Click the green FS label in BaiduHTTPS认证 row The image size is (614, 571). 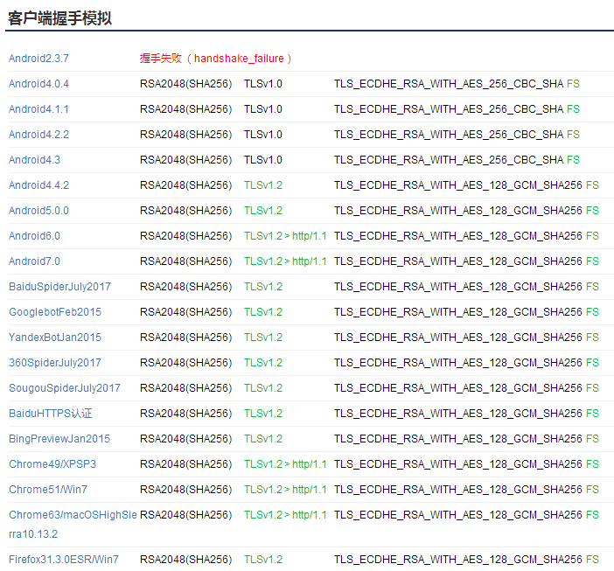[x=592, y=414]
